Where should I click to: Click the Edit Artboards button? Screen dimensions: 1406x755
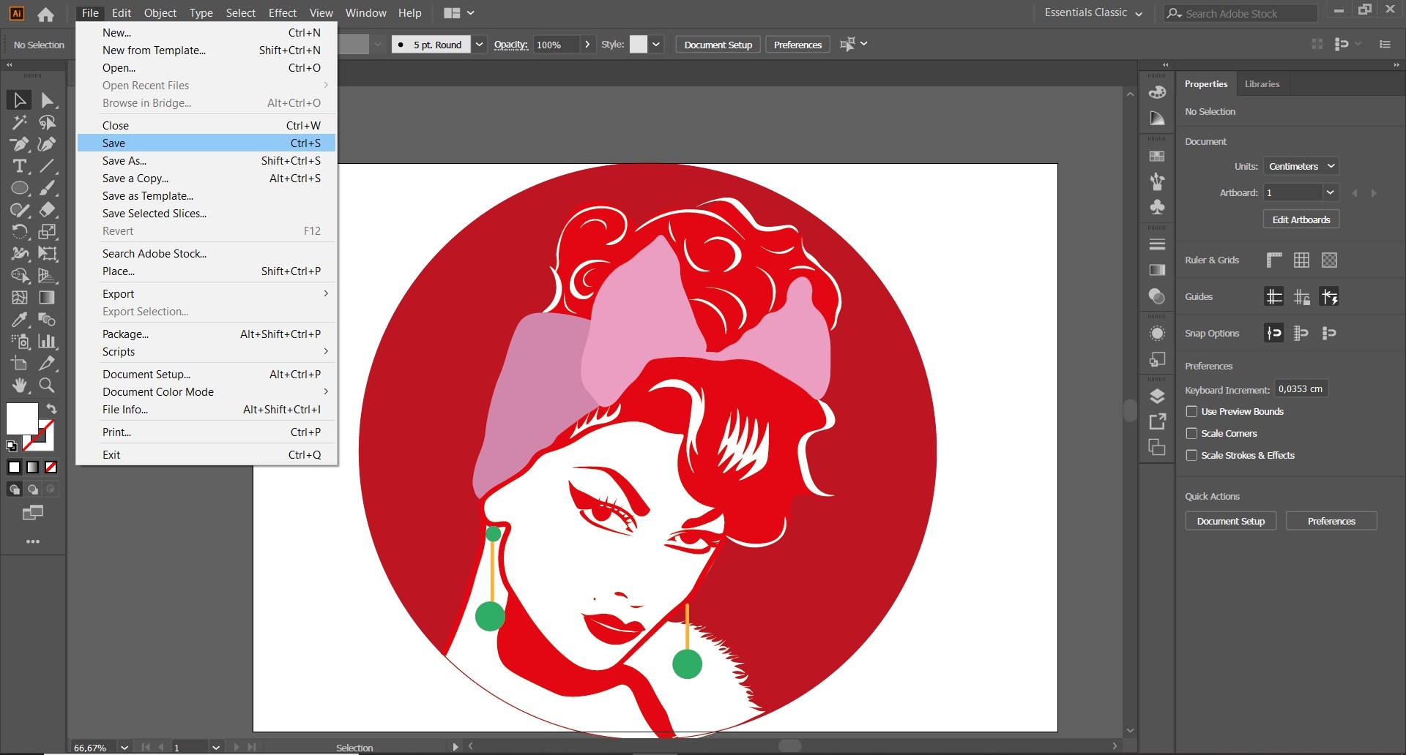click(x=1301, y=219)
